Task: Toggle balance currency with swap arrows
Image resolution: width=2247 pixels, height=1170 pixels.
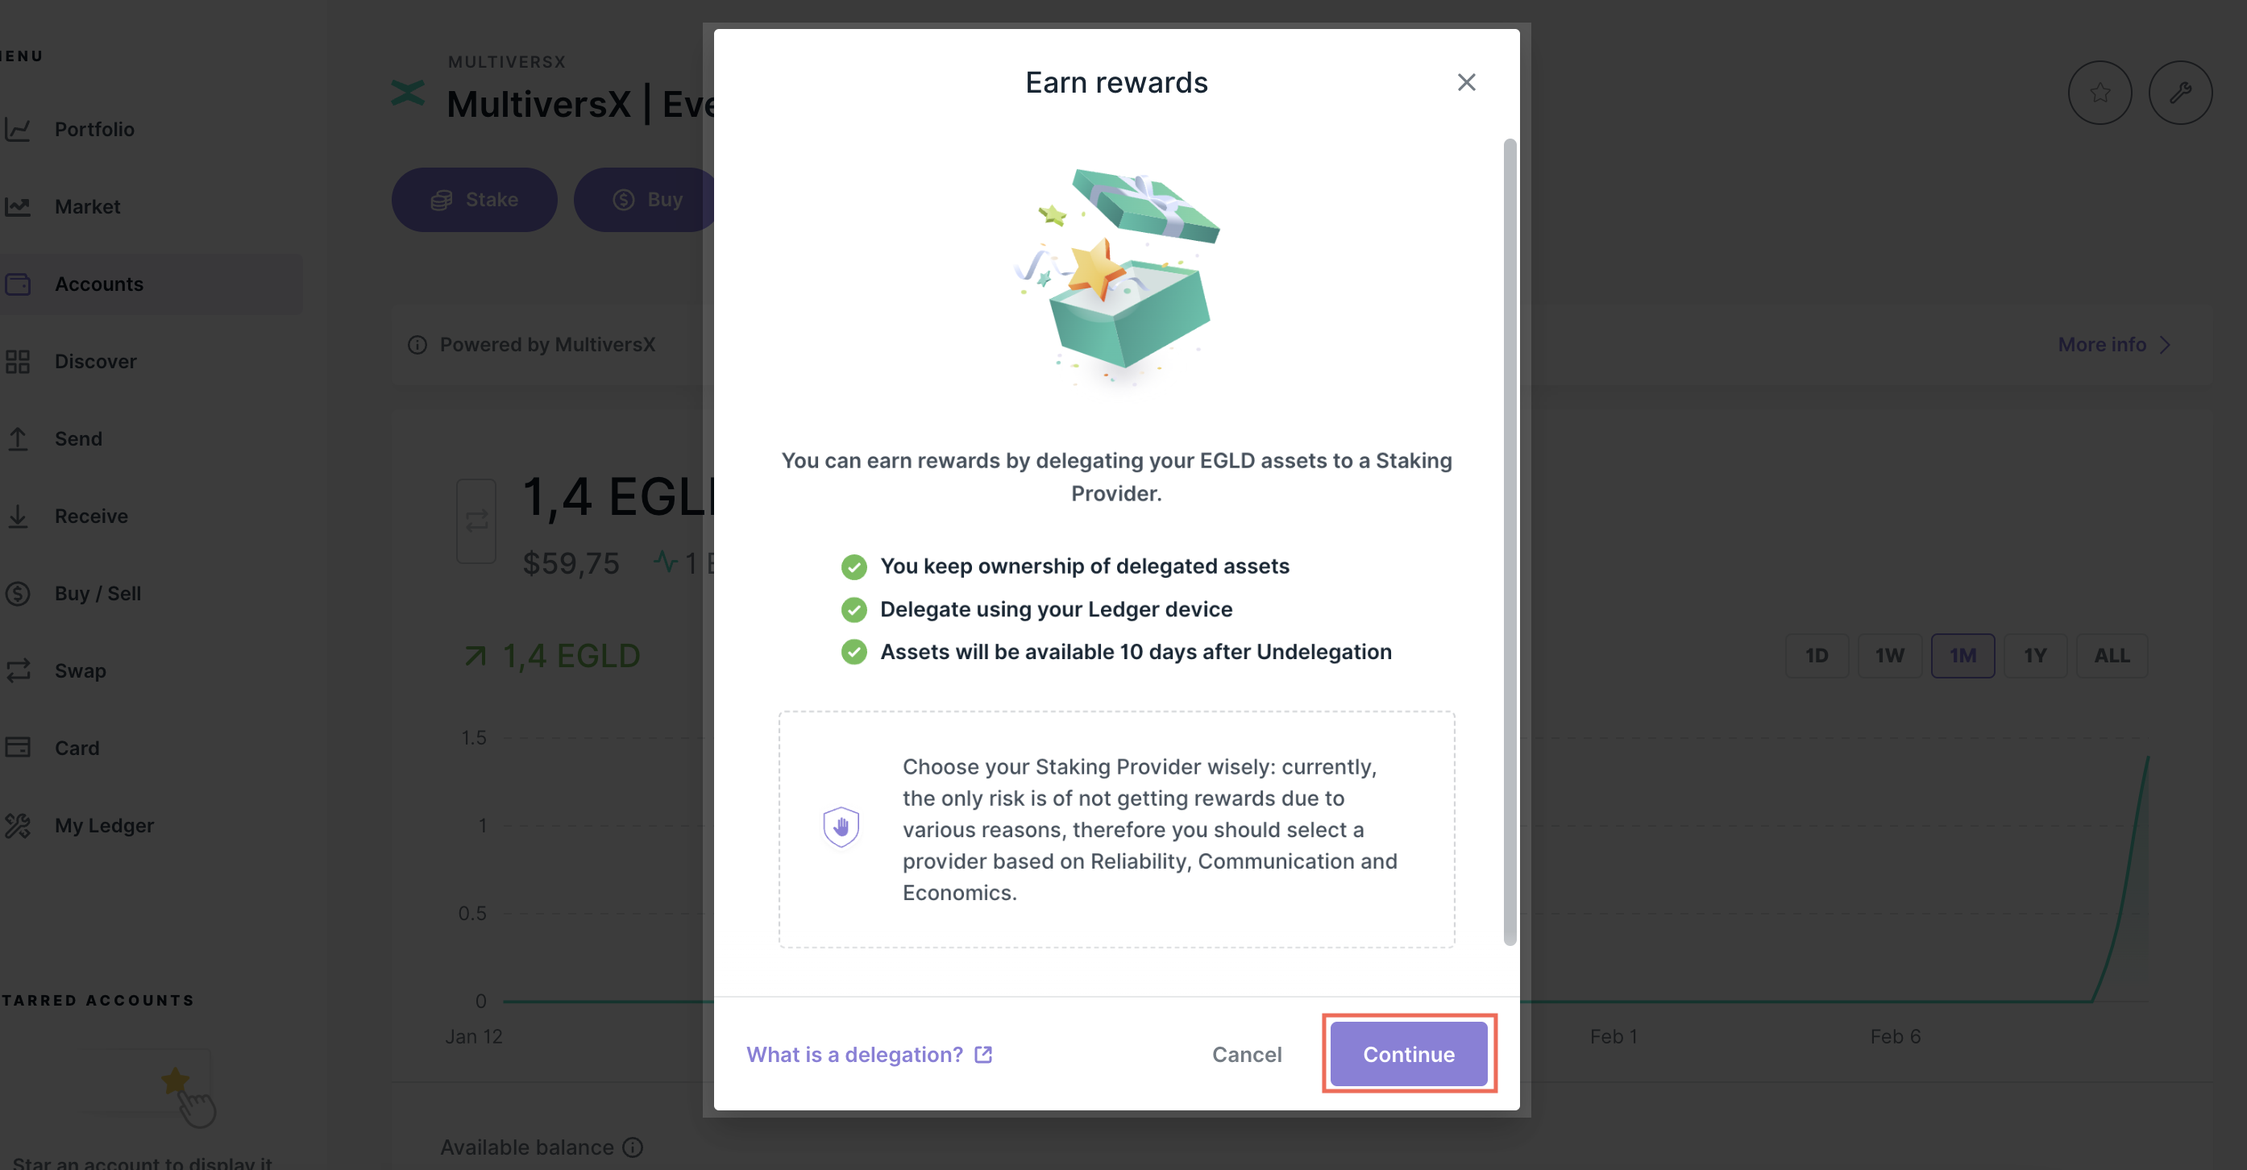Action: tap(476, 521)
